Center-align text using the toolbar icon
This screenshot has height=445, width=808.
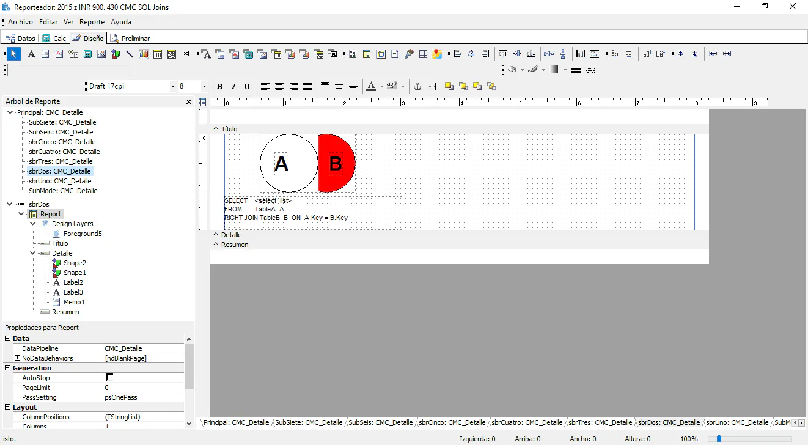click(279, 87)
